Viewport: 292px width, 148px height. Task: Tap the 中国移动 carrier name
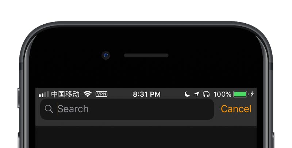(65, 94)
